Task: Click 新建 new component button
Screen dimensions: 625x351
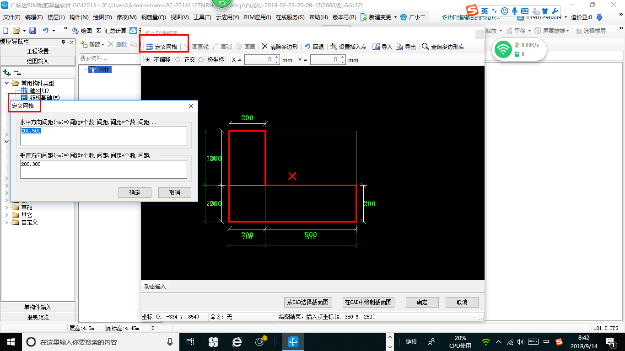Action: 91,44
